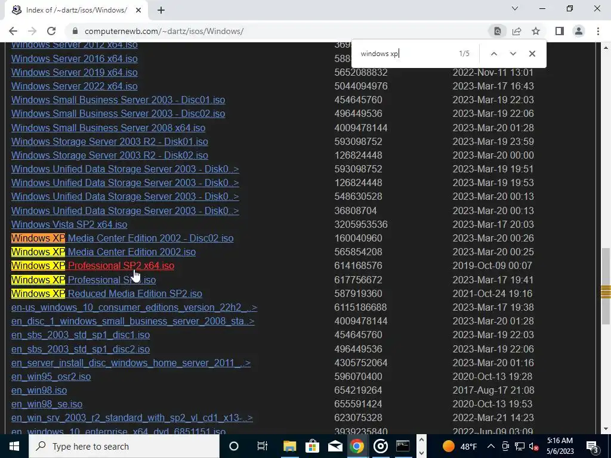Click the find-in-page icon in the address bar
Viewport: 611px width, 458px height.
(x=498, y=31)
